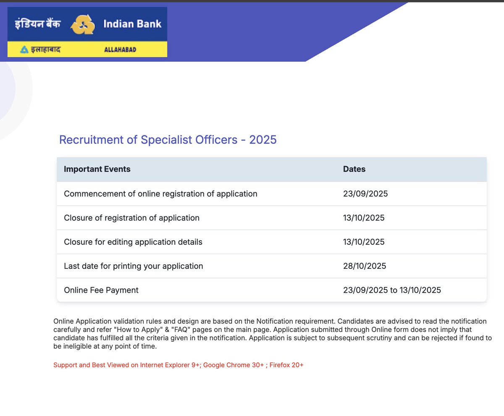This screenshot has width=504, height=416.
Task: Click "Commencement of online registration of application" row
Action: 272,194
